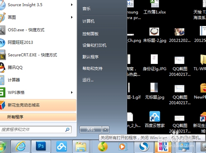Open 所有程序 all programs list
The height and width of the screenshot is (153, 206).
point(38,117)
